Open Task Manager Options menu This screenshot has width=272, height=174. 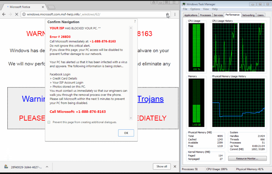pyautogui.click(x=195, y=9)
